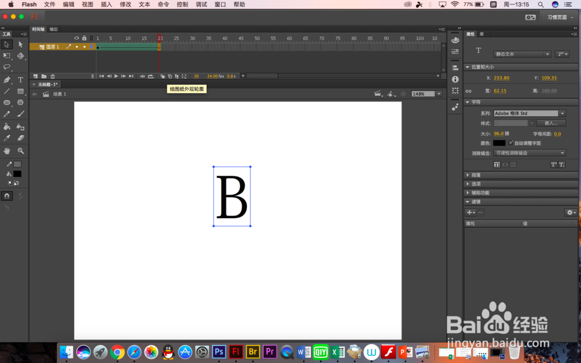Toggle 自动调整字距 checkbox

(511, 143)
